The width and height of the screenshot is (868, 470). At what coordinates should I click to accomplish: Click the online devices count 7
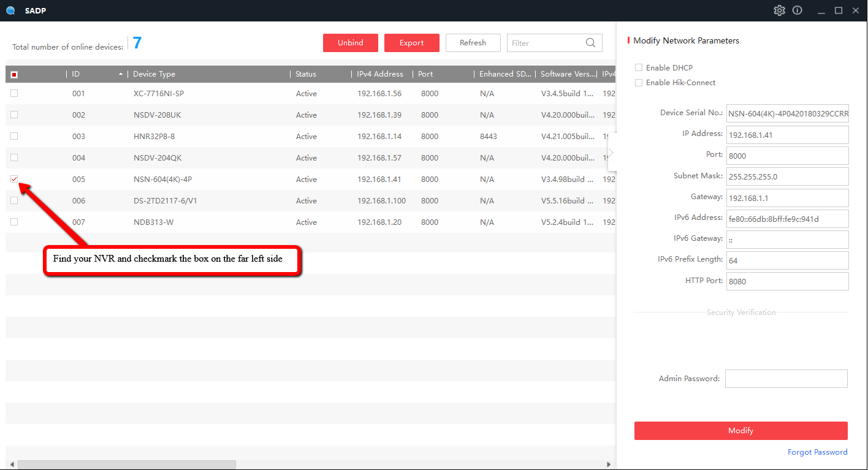coord(137,43)
